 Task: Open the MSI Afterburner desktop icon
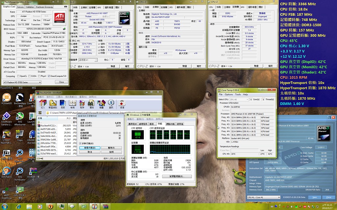(20, 119)
